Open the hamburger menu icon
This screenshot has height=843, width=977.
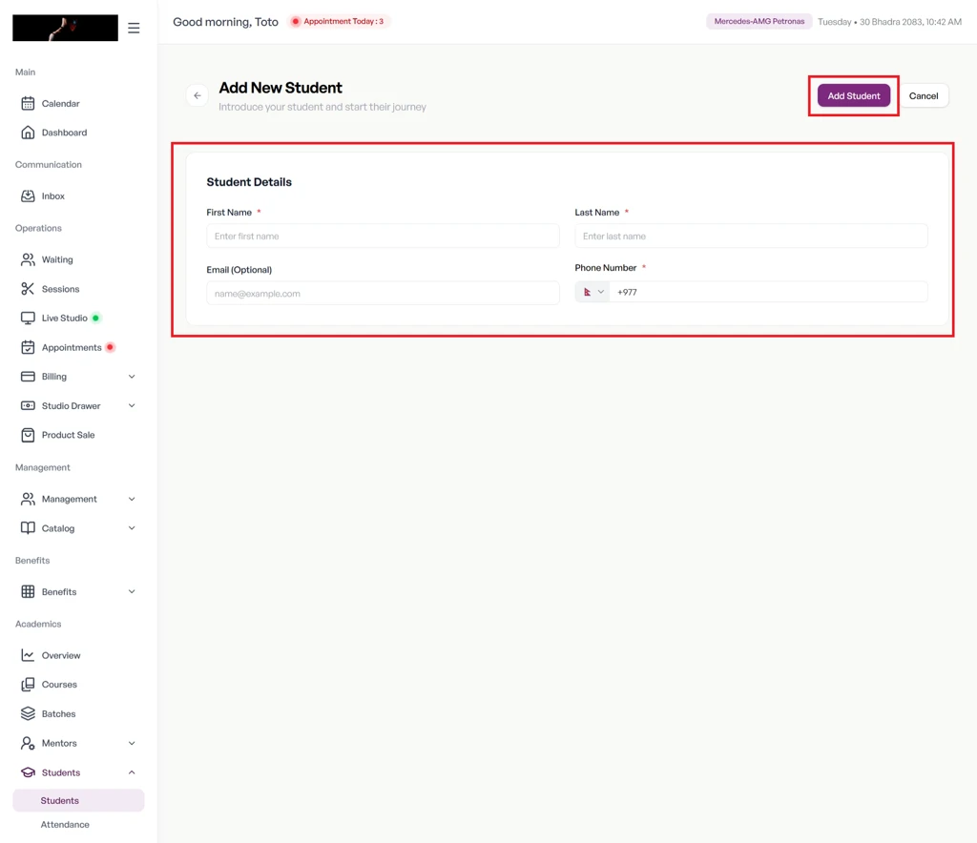[134, 28]
